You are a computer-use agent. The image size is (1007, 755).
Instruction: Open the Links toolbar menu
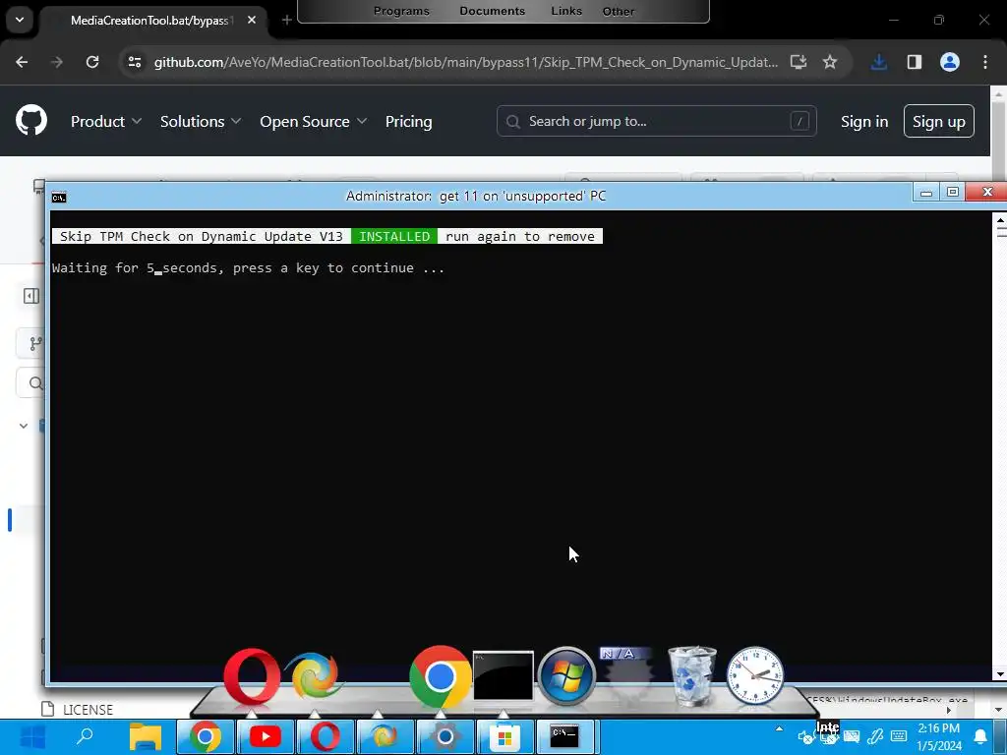[x=566, y=11]
